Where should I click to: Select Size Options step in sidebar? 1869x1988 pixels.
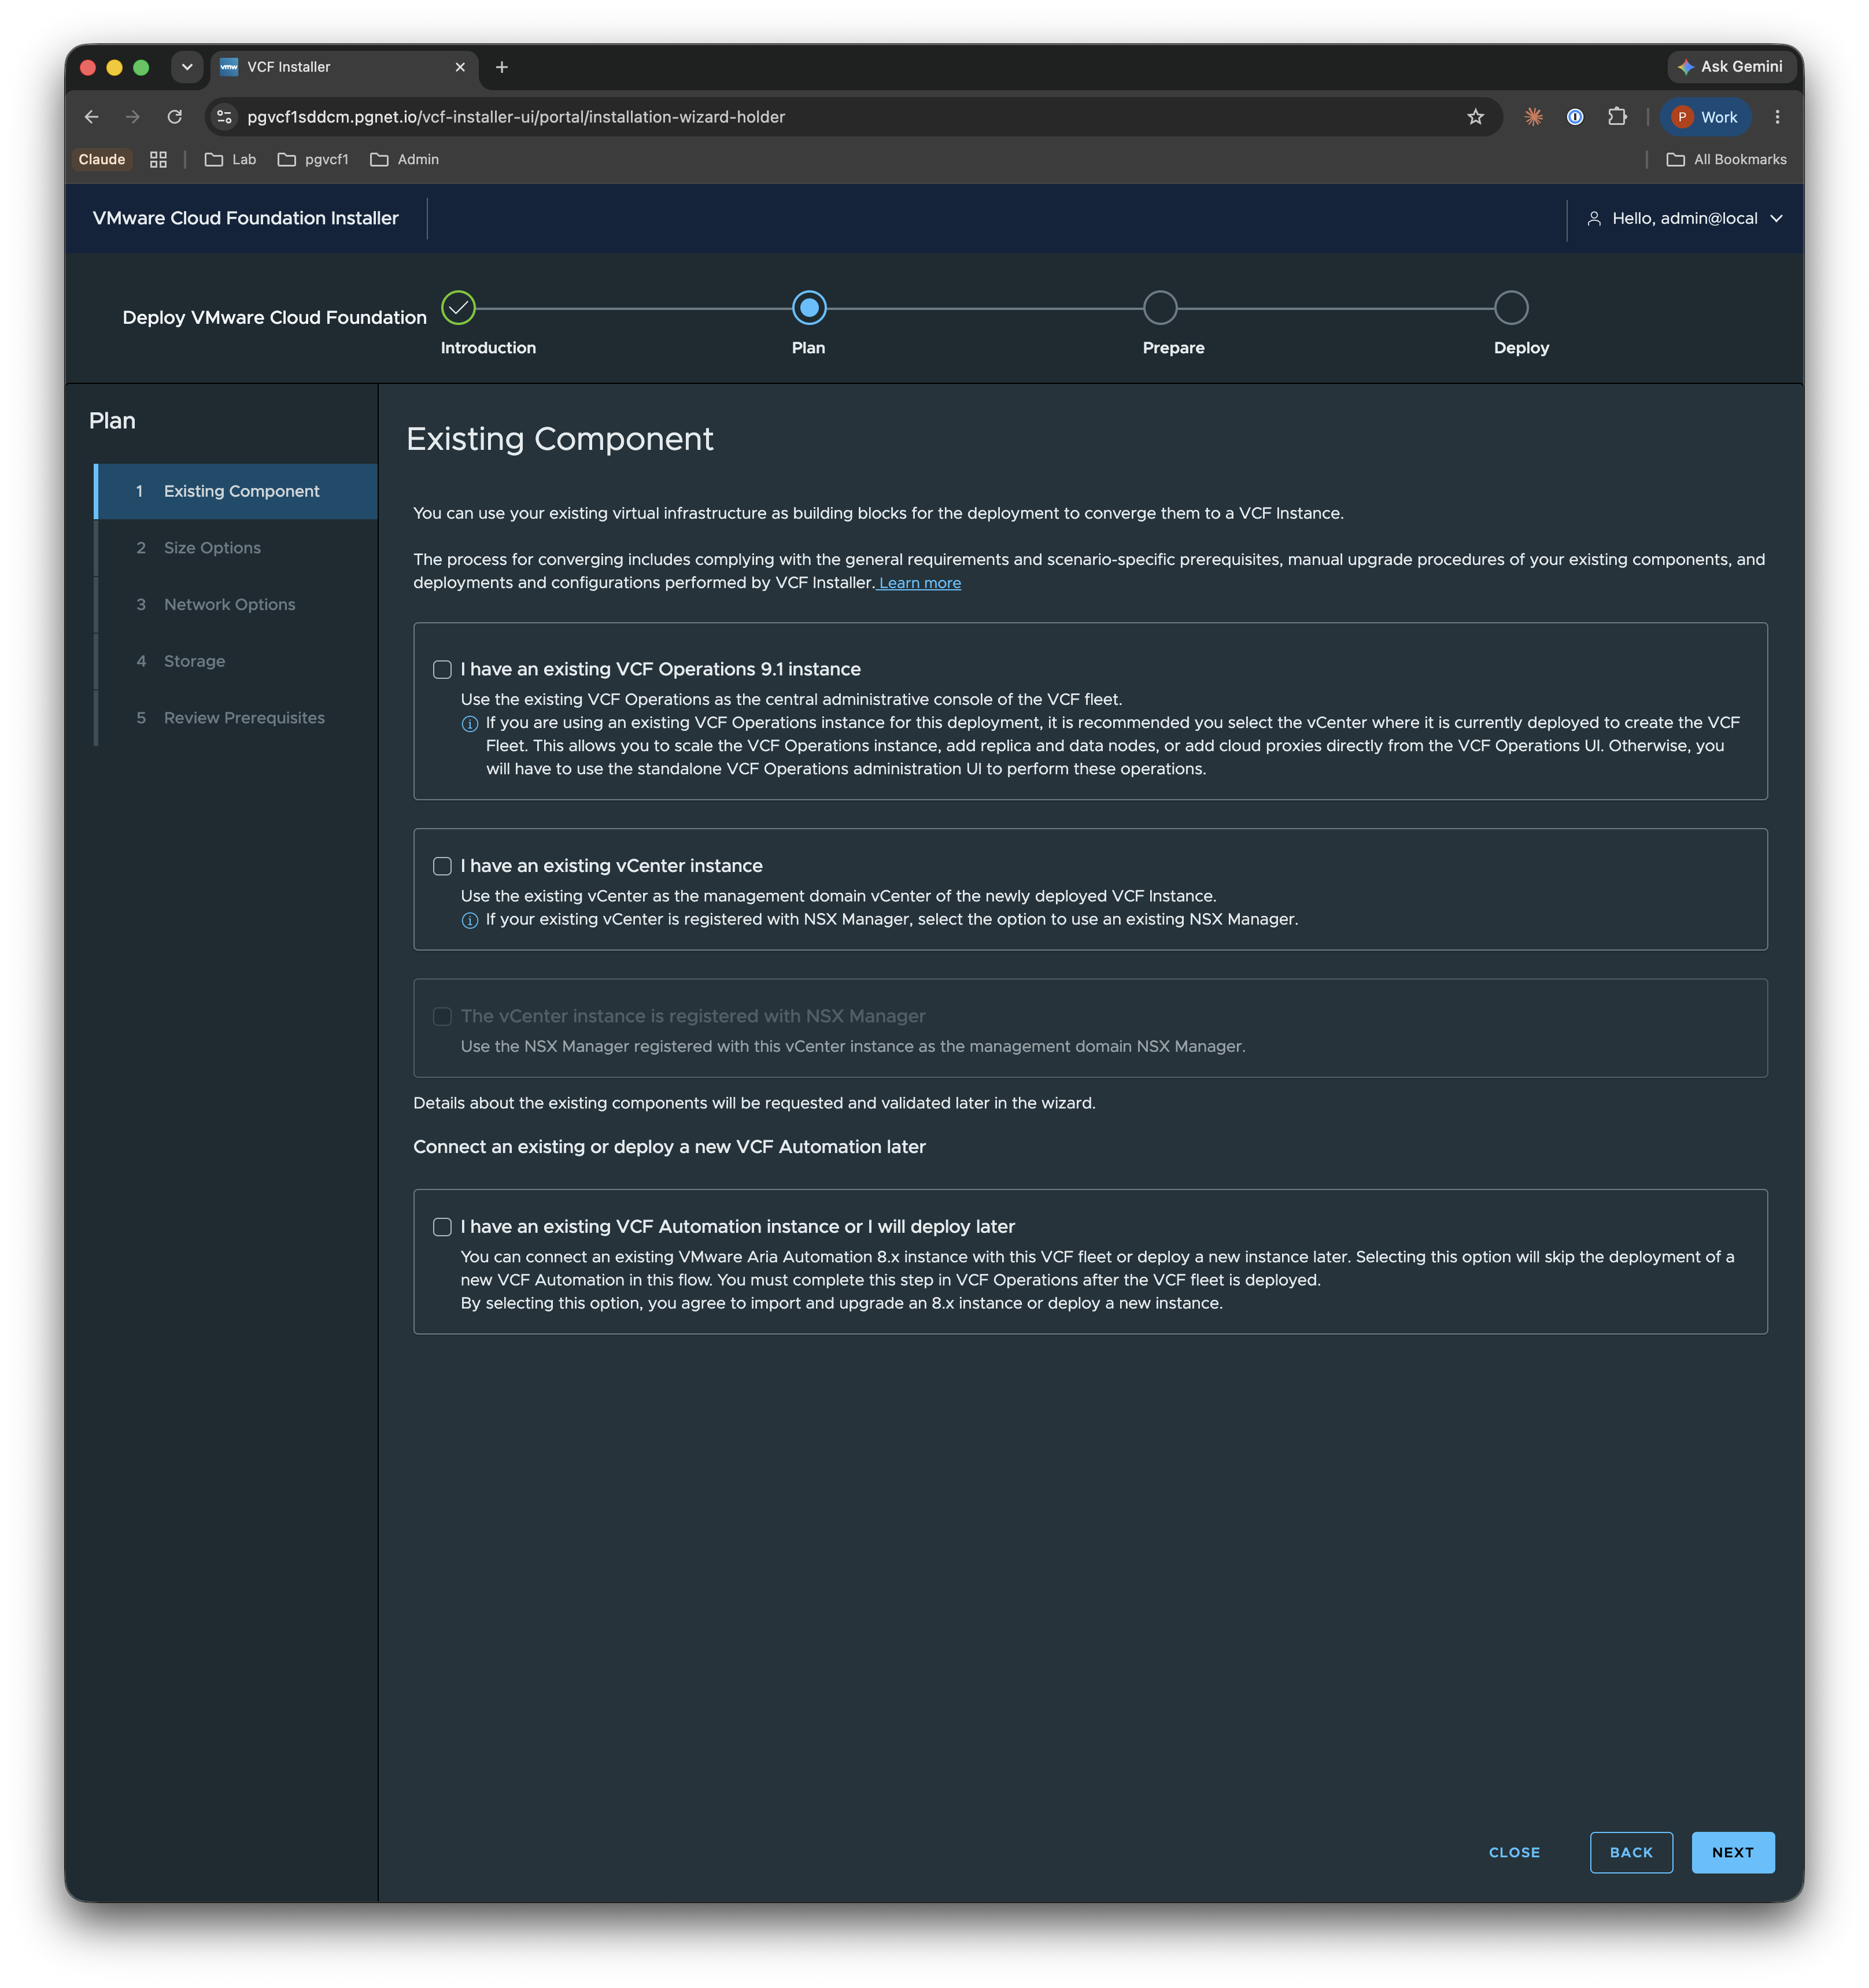click(x=236, y=548)
